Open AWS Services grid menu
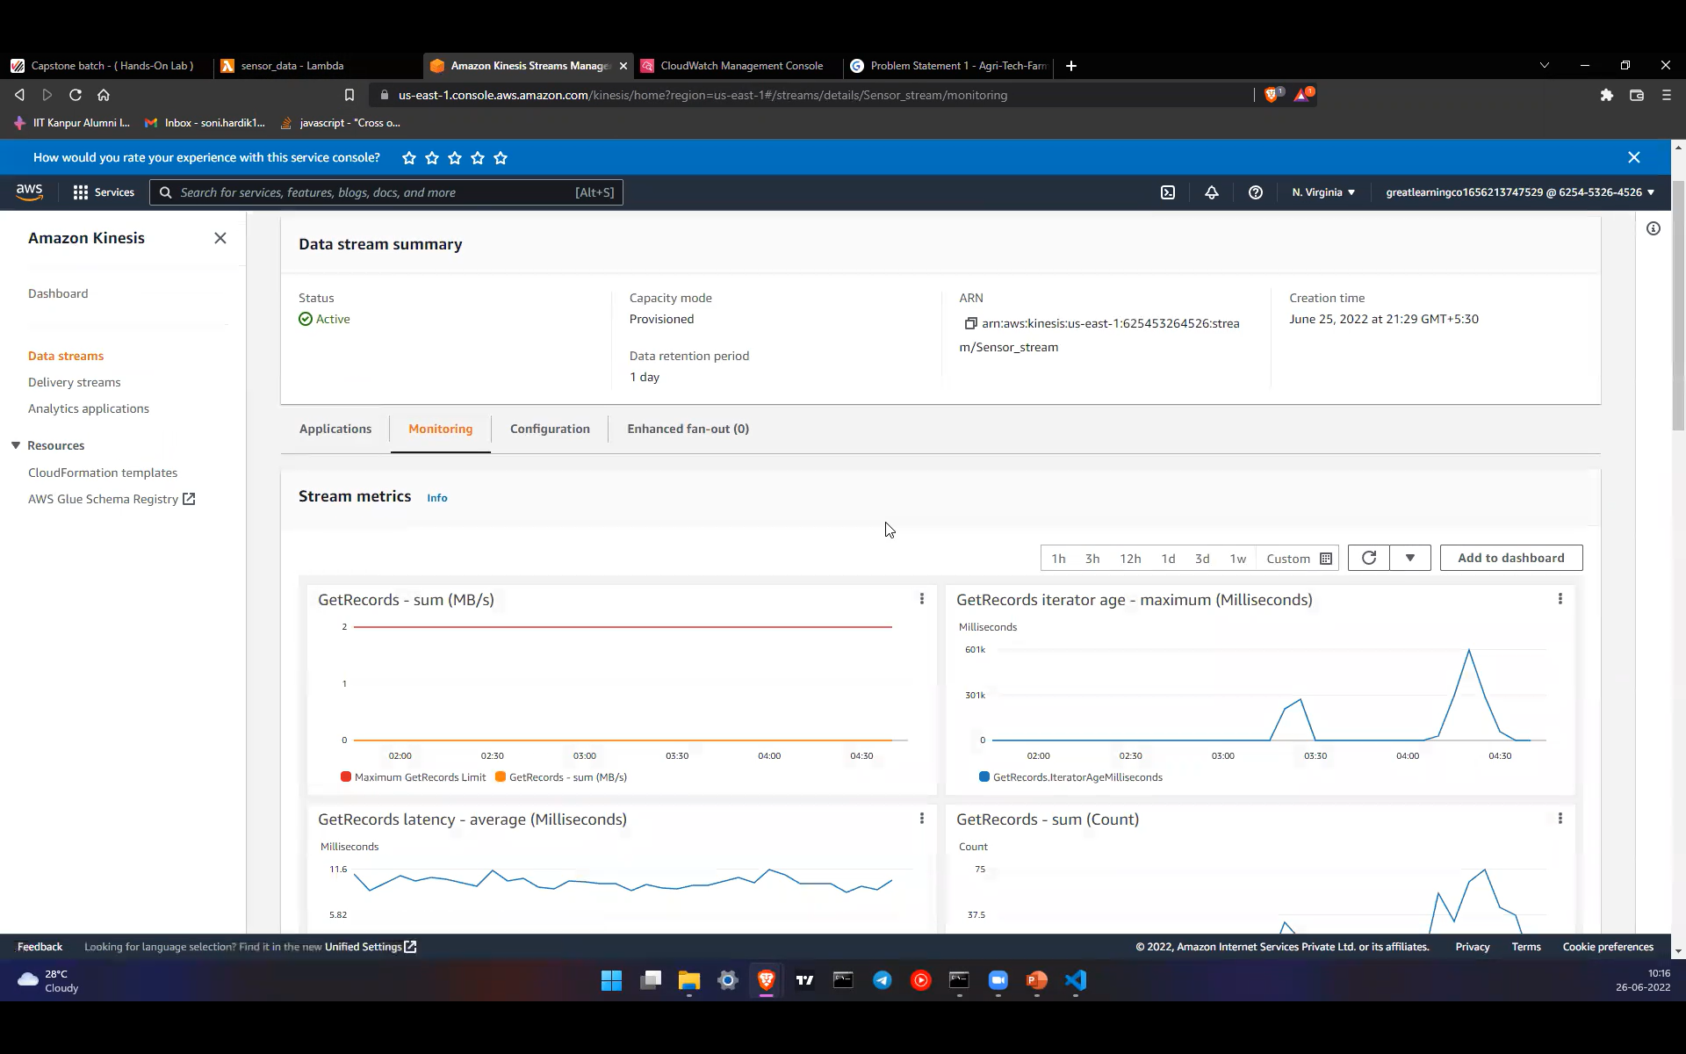Screen dimensions: 1686x1054 tap(104, 192)
